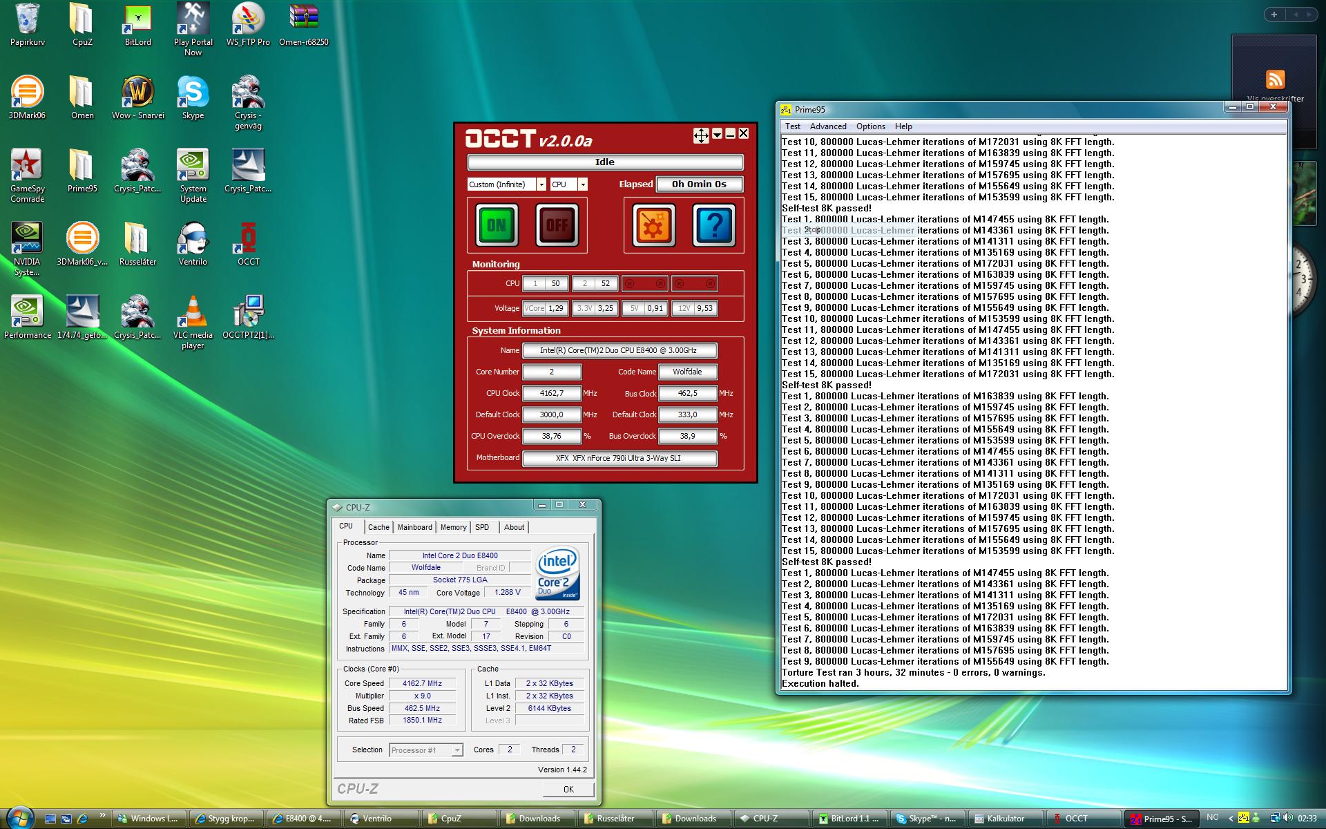
Task: Switch to Skype taskbar button
Action: [928, 819]
